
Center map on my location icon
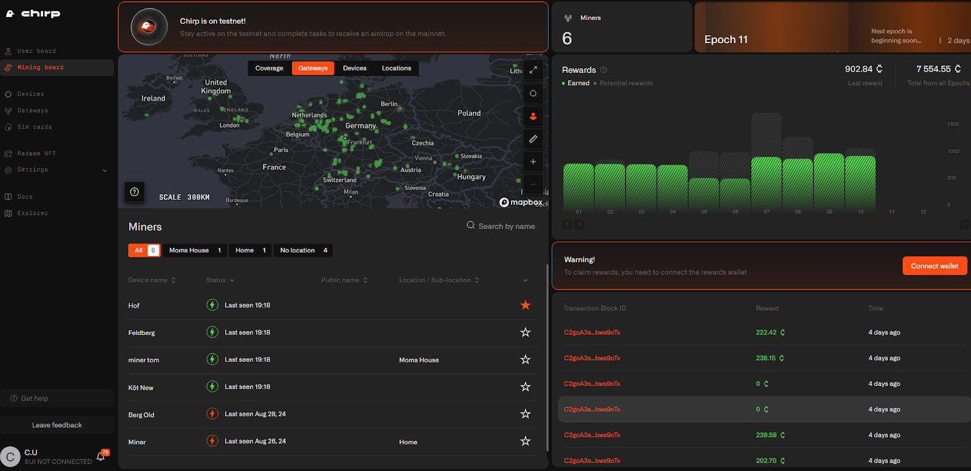533,116
